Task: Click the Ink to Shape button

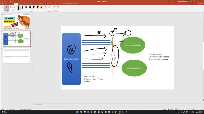Action: (55, 8)
